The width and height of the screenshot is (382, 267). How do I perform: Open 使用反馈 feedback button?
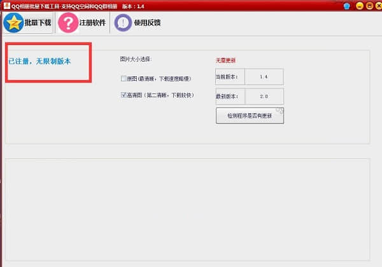pyautogui.click(x=138, y=23)
